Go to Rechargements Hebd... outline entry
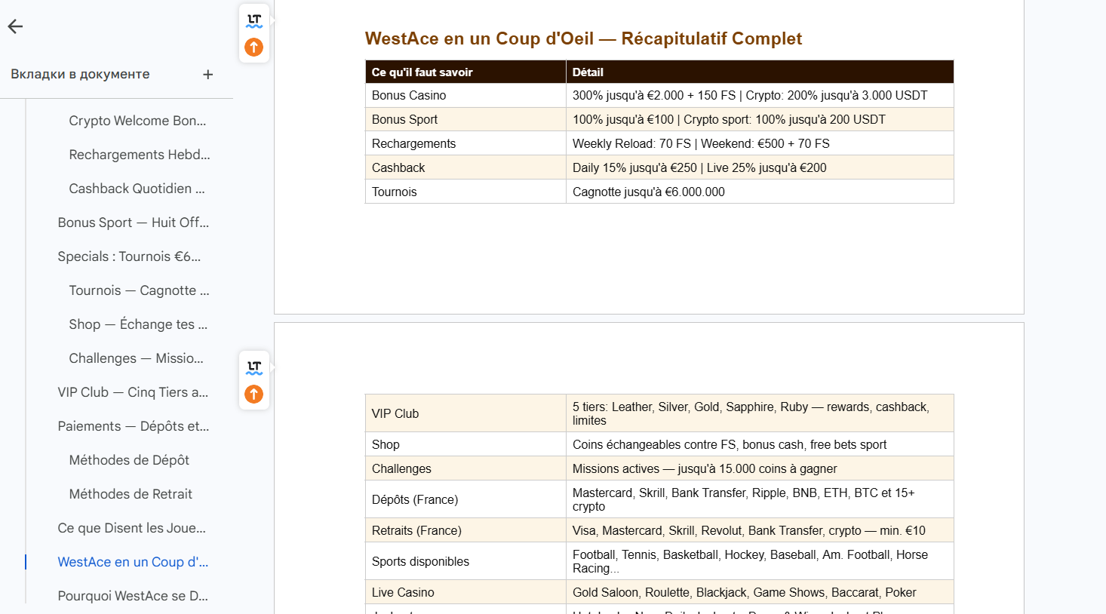The width and height of the screenshot is (1106, 614). (x=140, y=155)
